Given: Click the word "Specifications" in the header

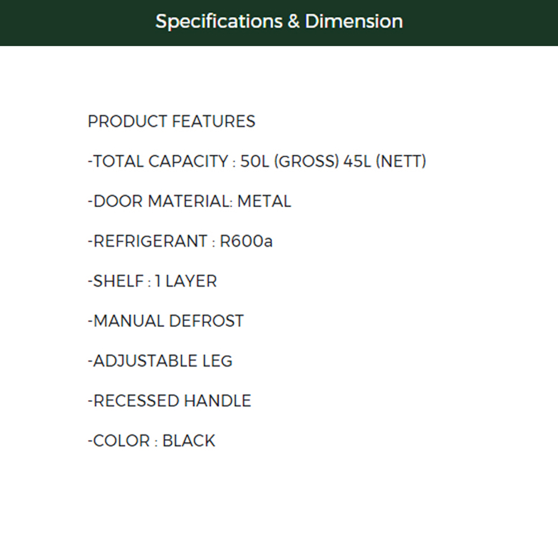Looking at the screenshot, I should (x=220, y=22).
